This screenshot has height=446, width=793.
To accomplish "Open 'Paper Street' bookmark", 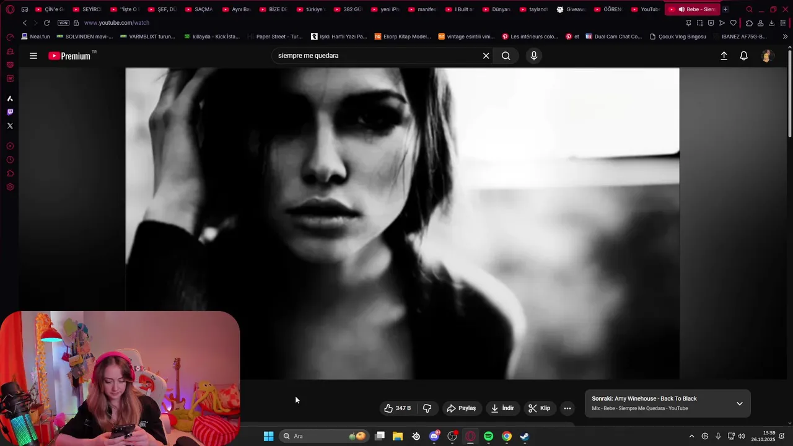I will 275,37.
